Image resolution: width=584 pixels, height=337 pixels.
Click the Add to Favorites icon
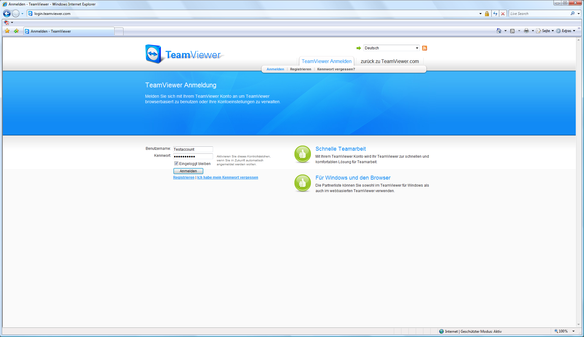tap(16, 31)
